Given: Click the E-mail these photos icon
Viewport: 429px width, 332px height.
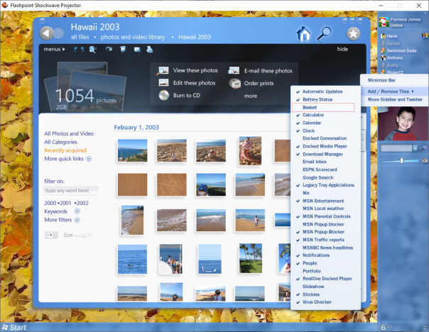Looking at the screenshot, I should [x=234, y=70].
